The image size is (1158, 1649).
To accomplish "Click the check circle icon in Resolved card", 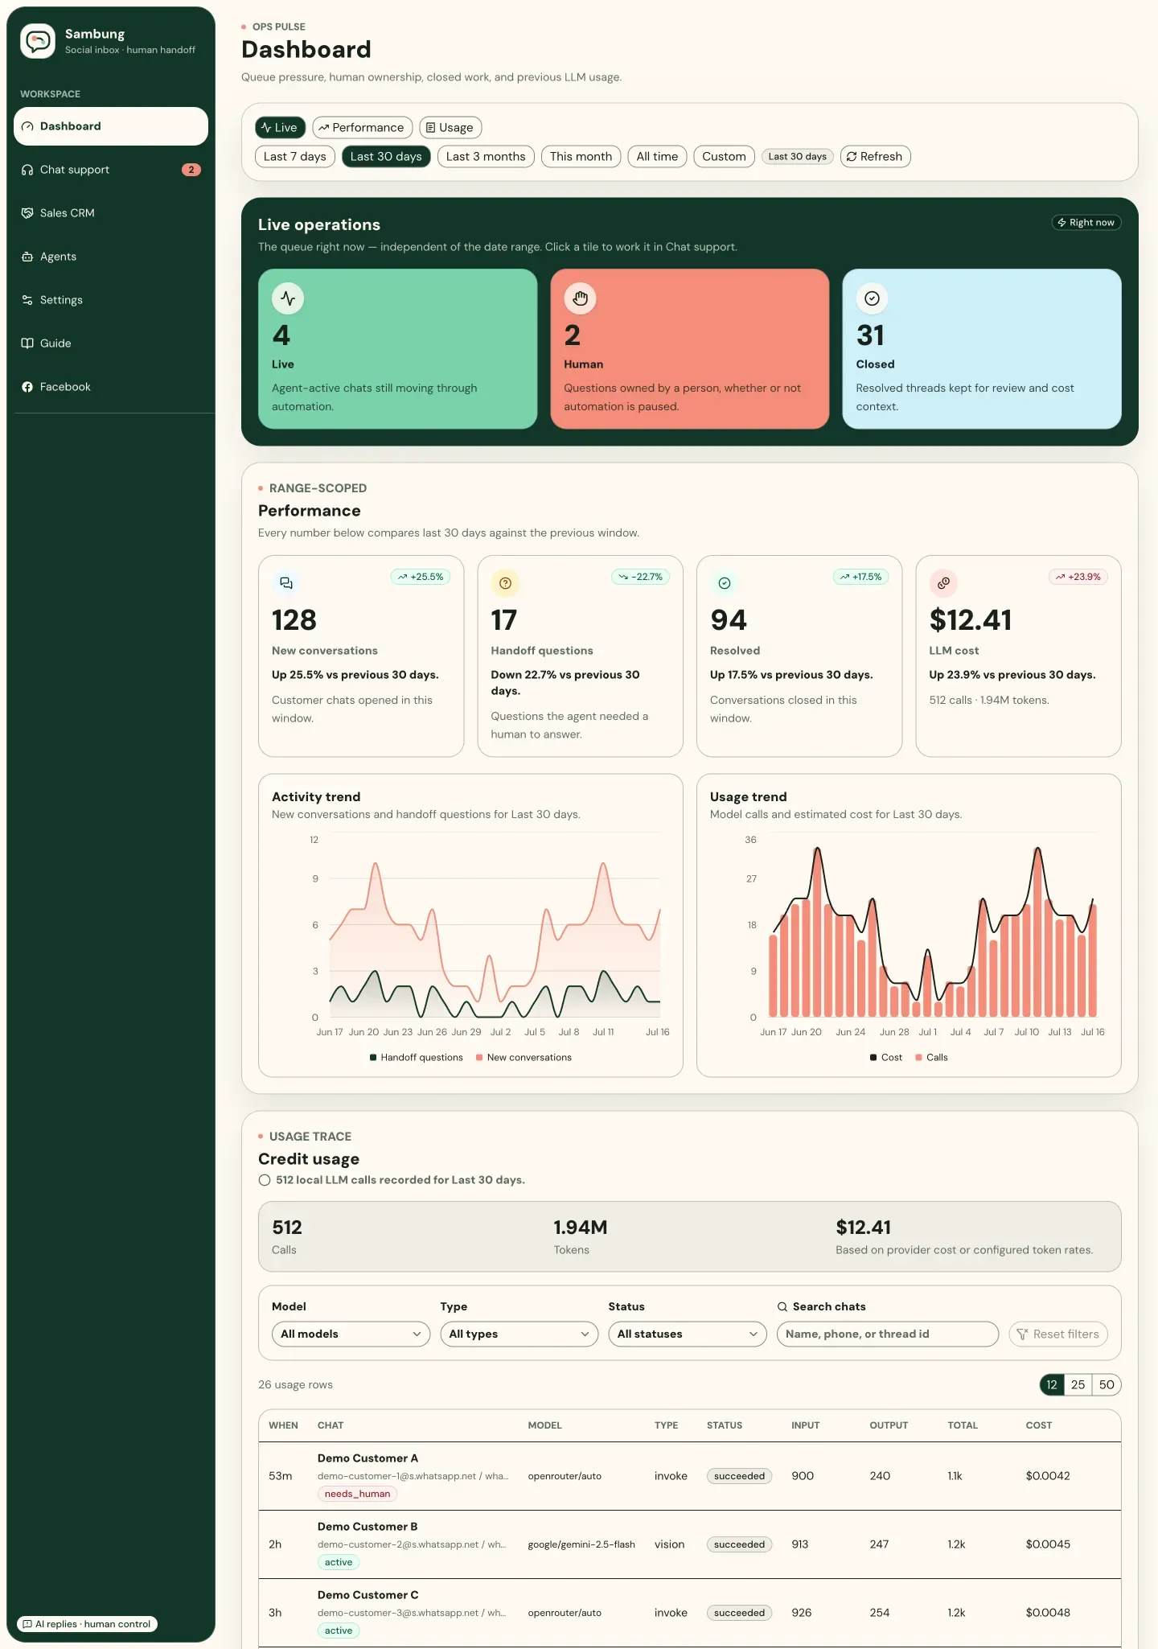I will [725, 583].
